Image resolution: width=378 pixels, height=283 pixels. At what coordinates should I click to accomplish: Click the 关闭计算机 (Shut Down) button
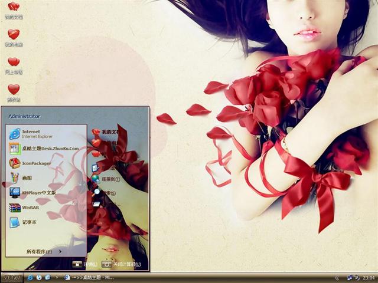click(x=121, y=264)
